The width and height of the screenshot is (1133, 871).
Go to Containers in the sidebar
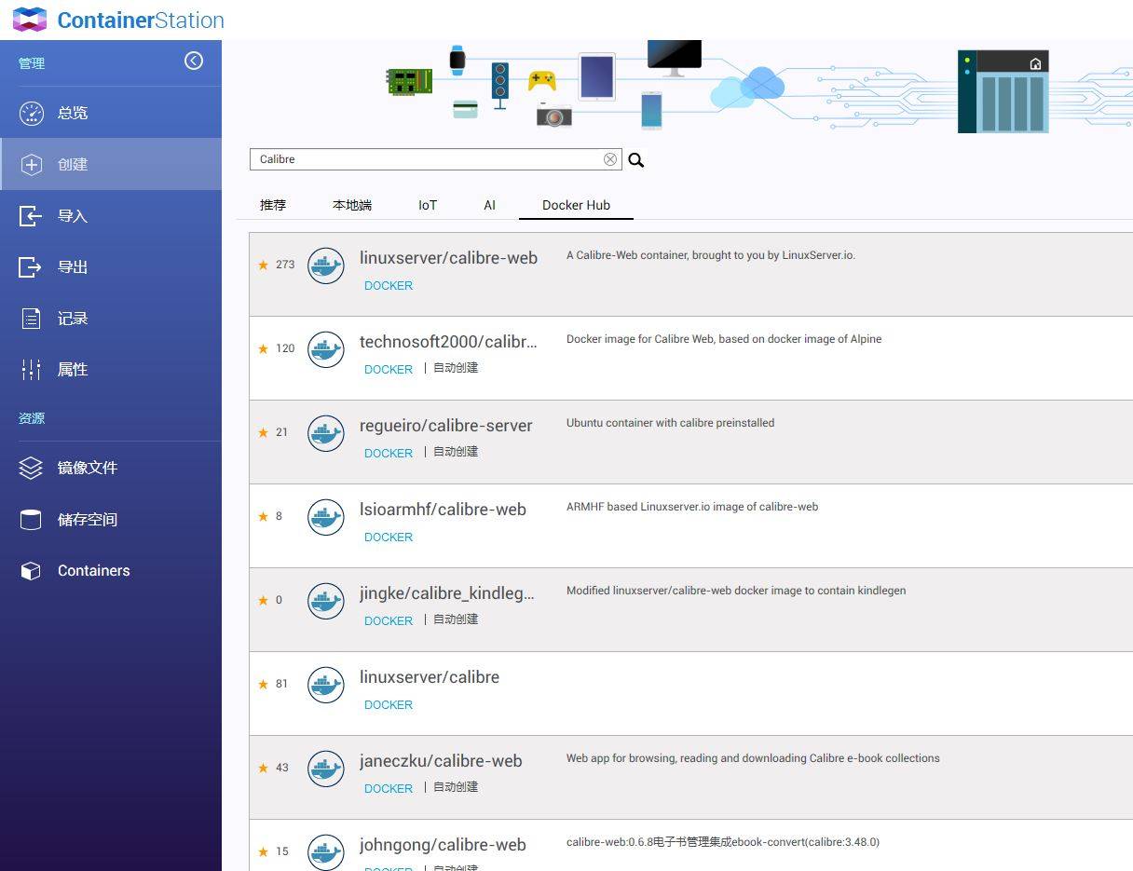pos(93,571)
